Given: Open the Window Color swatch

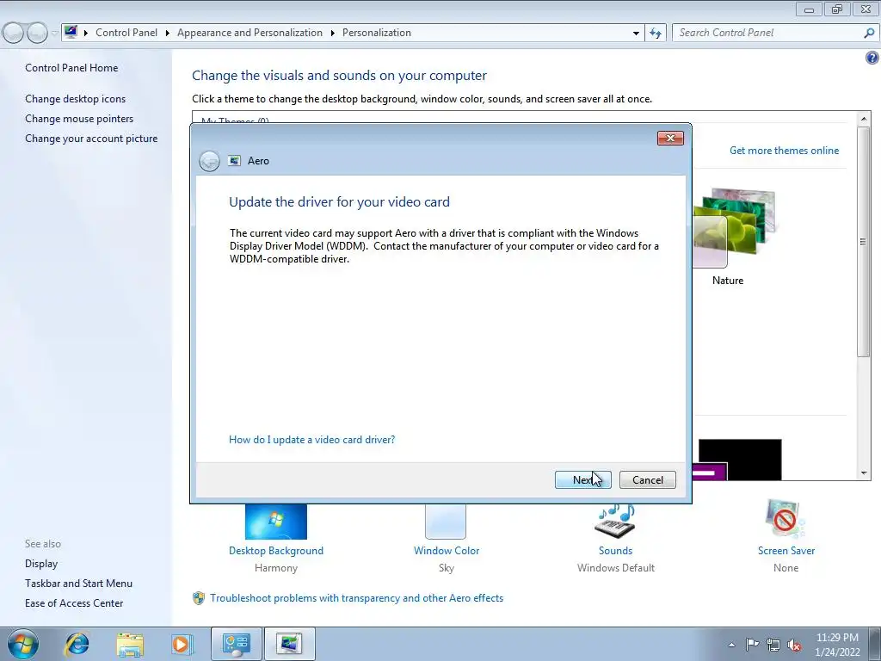Looking at the screenshot, I should 446,522.
